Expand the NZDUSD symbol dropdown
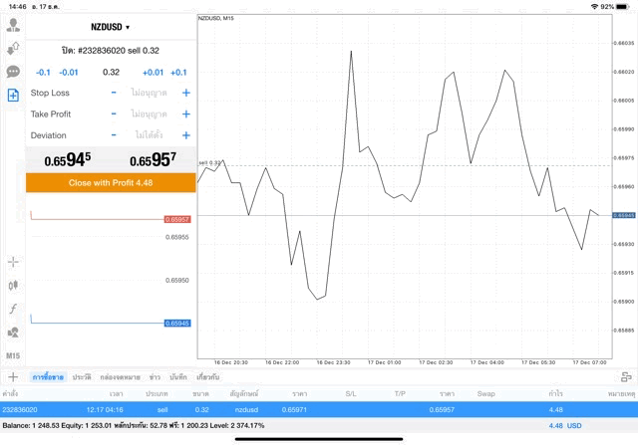 coord(110,27)
